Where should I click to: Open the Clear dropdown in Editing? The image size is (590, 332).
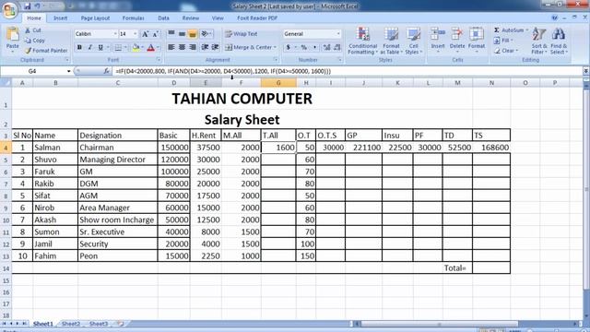(x=506, y=51)
